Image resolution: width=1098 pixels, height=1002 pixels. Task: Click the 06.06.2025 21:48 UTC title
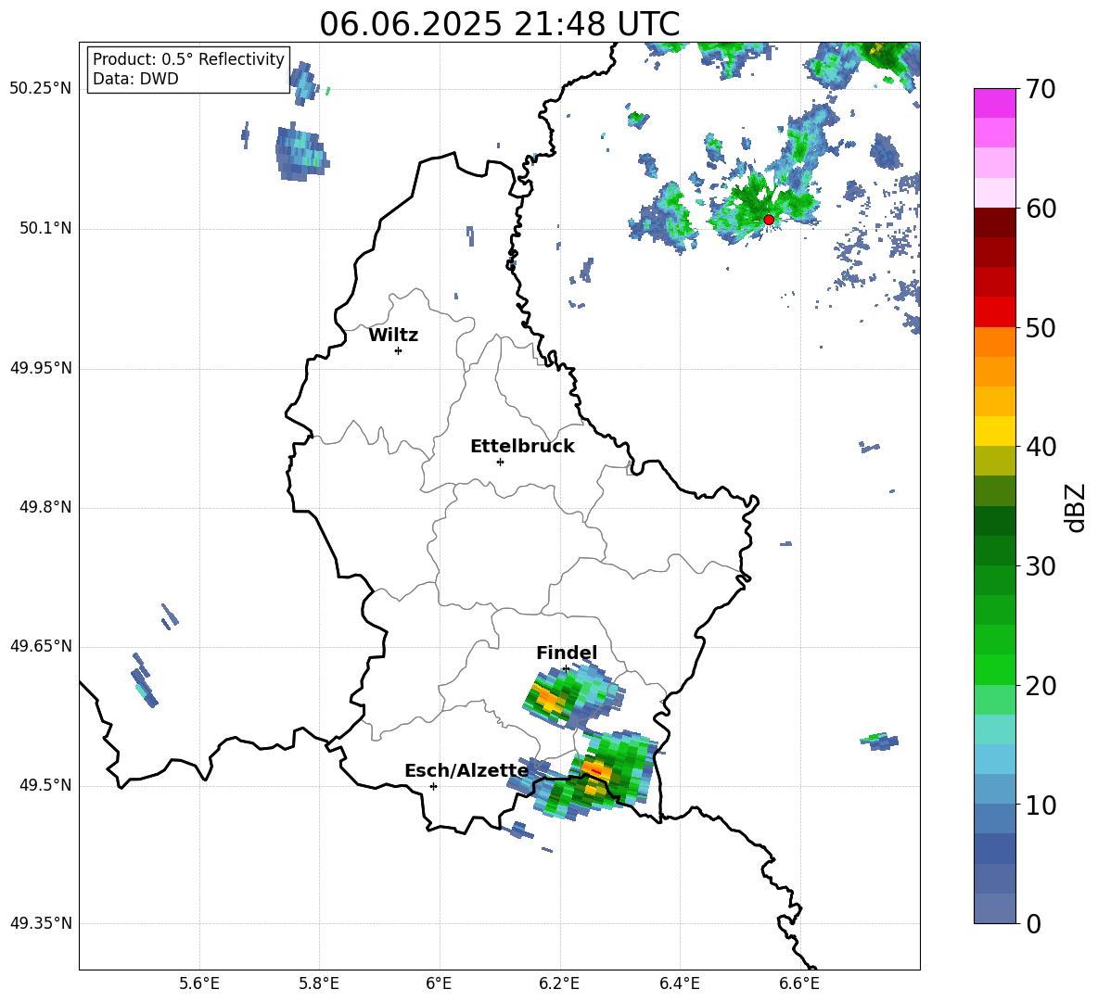tap(499, 24)
